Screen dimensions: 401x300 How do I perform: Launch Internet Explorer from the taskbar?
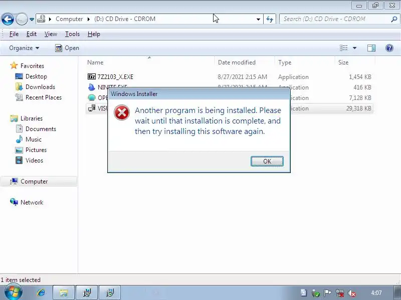(41, 292)
